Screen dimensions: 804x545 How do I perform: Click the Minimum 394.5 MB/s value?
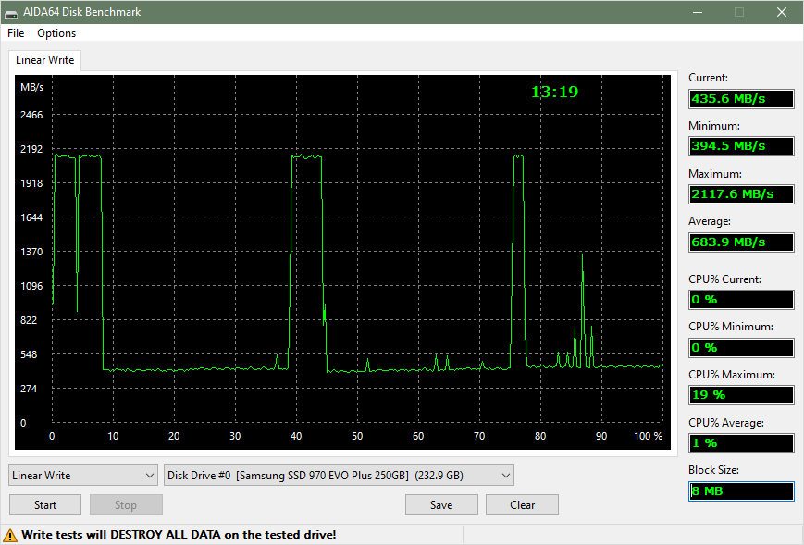pos(741,146)
